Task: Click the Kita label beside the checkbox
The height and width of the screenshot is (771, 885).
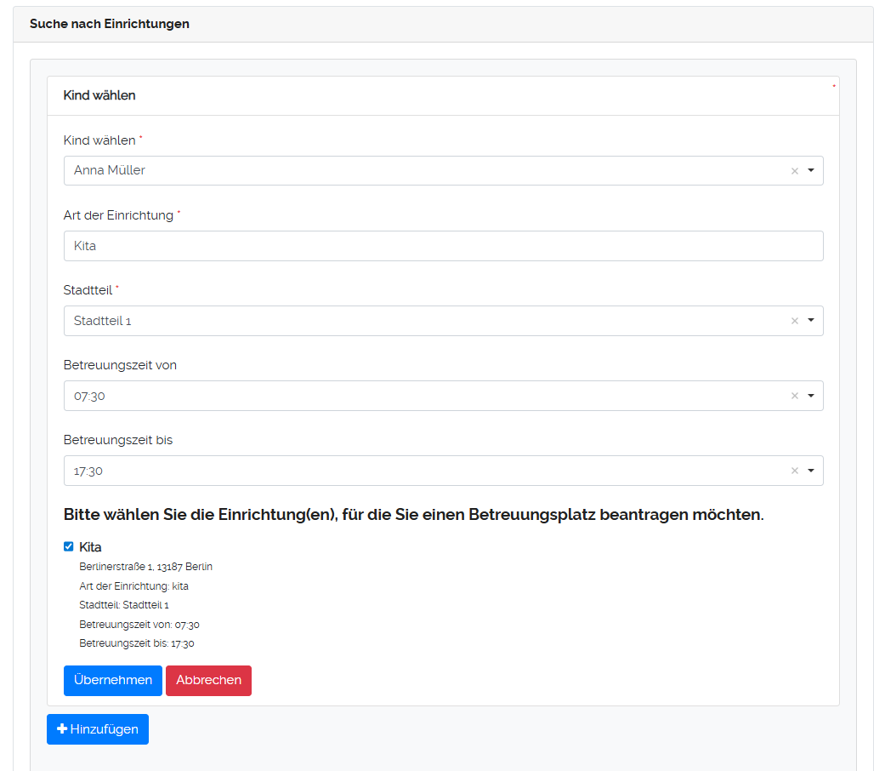Action: tap(90, 547)
